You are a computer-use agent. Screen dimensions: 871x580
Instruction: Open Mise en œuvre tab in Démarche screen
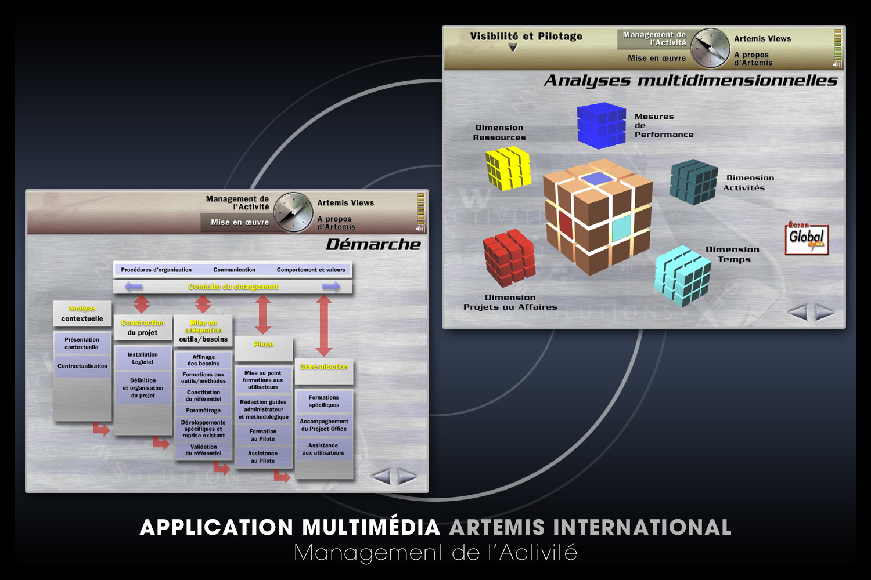pos(239,222)
